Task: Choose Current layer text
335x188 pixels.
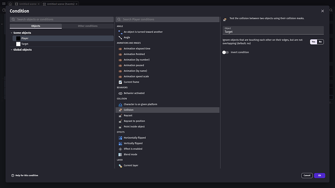Action: pos(131,165)
